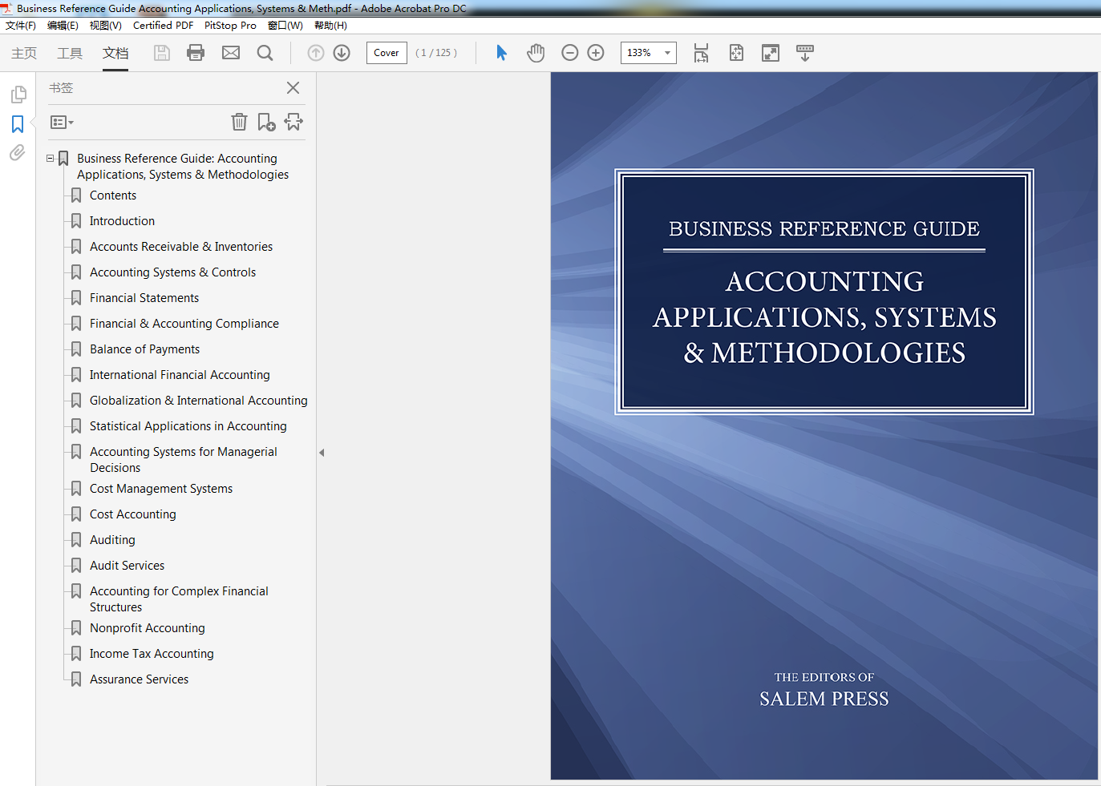Image resolution: width=1101 pixels, height=786 pixels.
Task: Open Financial & Accounting Compliance bookmark
Action: click(184, 324)
